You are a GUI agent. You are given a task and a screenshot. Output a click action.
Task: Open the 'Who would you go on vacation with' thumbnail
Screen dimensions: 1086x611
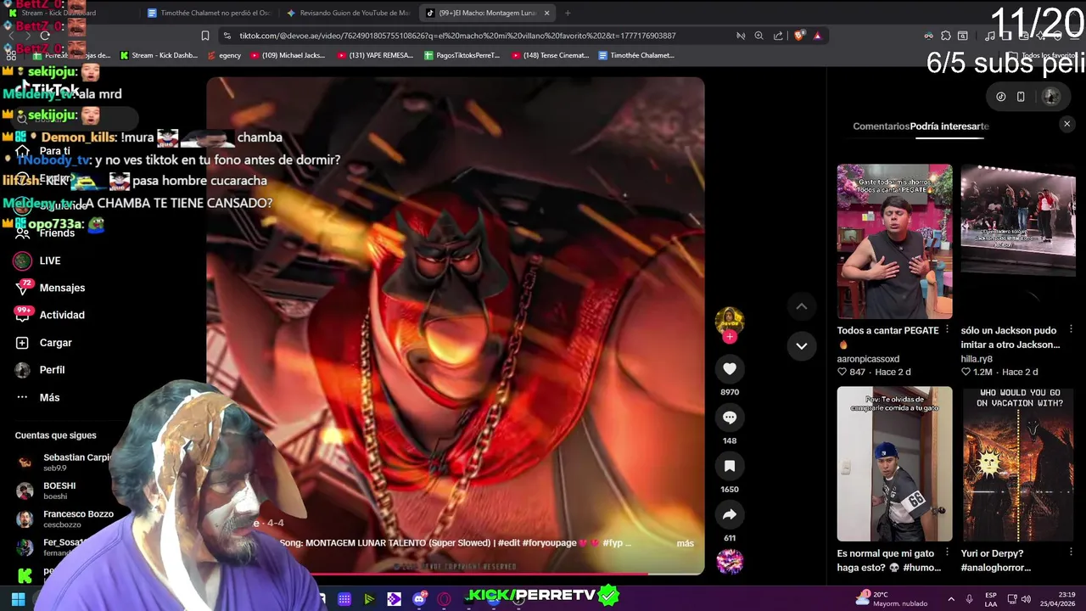pos(1018,464)
